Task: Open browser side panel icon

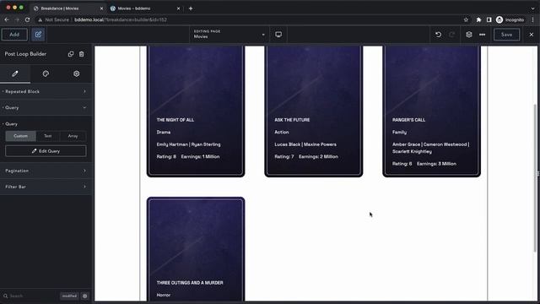Action: [x=489, y=20]
